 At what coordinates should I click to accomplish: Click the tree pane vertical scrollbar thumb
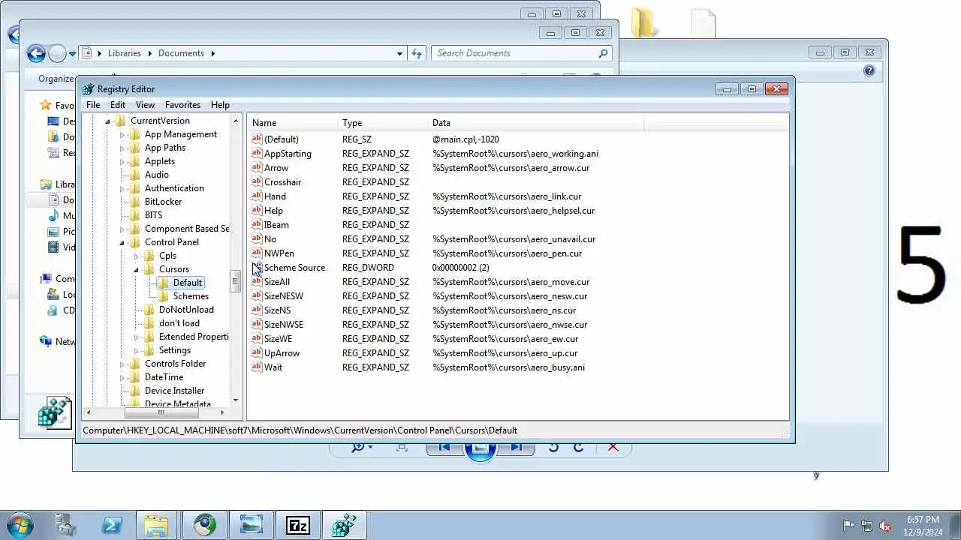pyautogui.click(x=235, y=281)
